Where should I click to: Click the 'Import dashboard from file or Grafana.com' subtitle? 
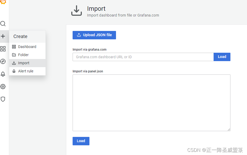coord(123,15)
